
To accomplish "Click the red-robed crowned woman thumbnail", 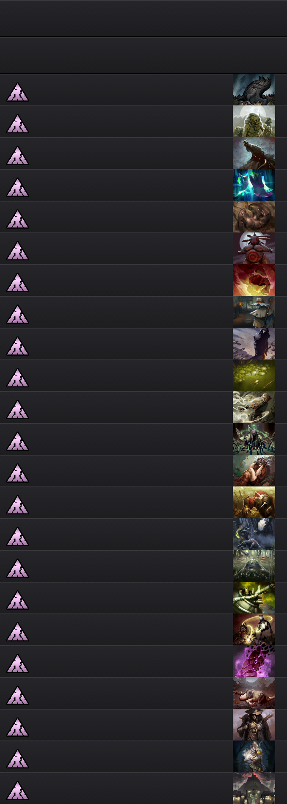I will pos(254,471).
